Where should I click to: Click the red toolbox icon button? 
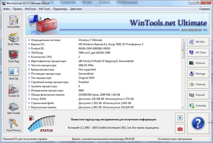180,129
